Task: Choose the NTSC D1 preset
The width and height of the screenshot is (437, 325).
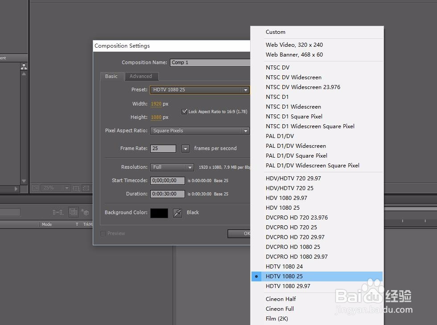Action: 317,97
